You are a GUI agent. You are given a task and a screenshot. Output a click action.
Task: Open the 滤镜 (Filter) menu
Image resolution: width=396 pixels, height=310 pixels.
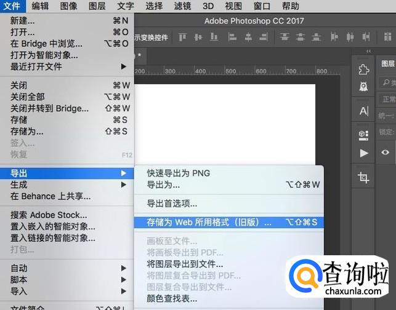(x=182, y=6)
